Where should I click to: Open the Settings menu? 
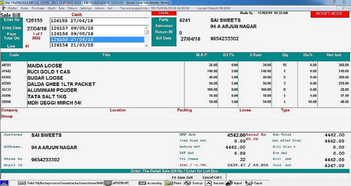click(86, 8)
